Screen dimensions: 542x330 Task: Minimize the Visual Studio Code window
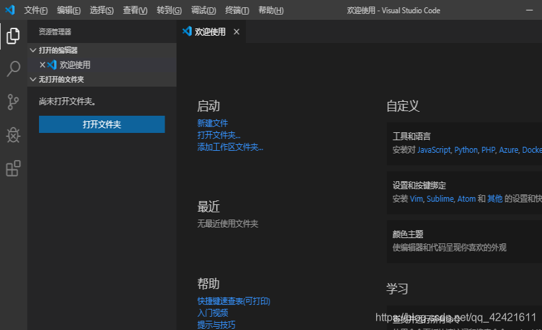coord(529,11)
